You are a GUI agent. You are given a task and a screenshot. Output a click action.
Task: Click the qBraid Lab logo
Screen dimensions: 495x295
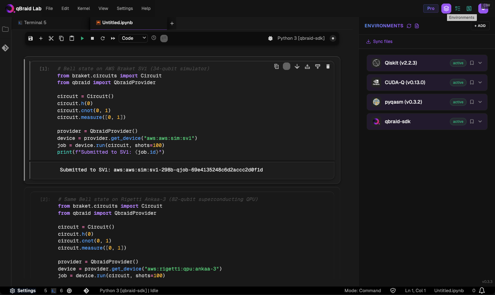tap(24, 8)
